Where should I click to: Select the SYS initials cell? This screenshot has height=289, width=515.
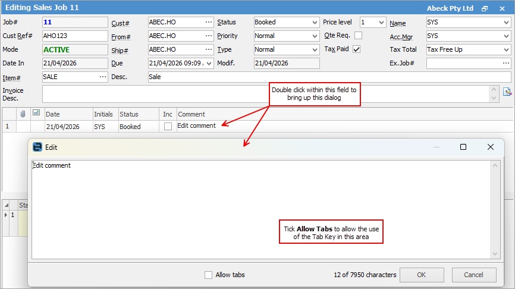106,127
